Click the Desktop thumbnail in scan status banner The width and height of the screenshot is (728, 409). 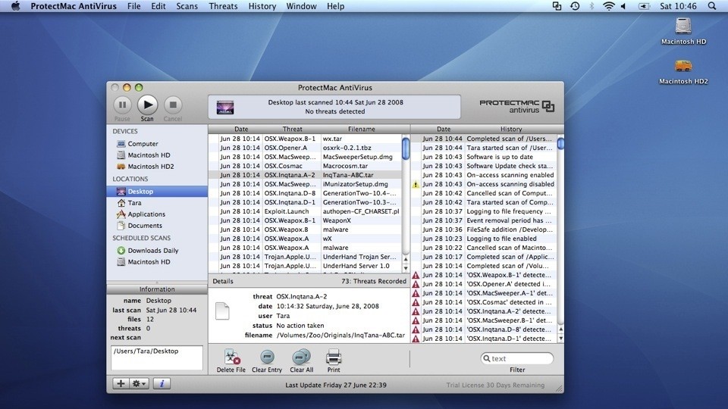pyautogui.click(x=225, y=107)
